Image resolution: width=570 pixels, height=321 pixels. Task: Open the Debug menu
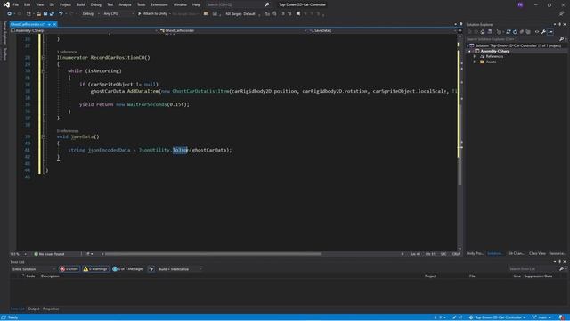(x=96, y=4)
